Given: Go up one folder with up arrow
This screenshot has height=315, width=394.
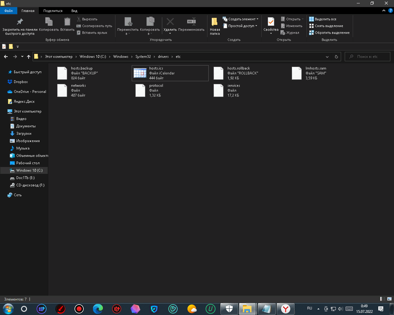Looking at the screenshot, I should tap(29, 57).
